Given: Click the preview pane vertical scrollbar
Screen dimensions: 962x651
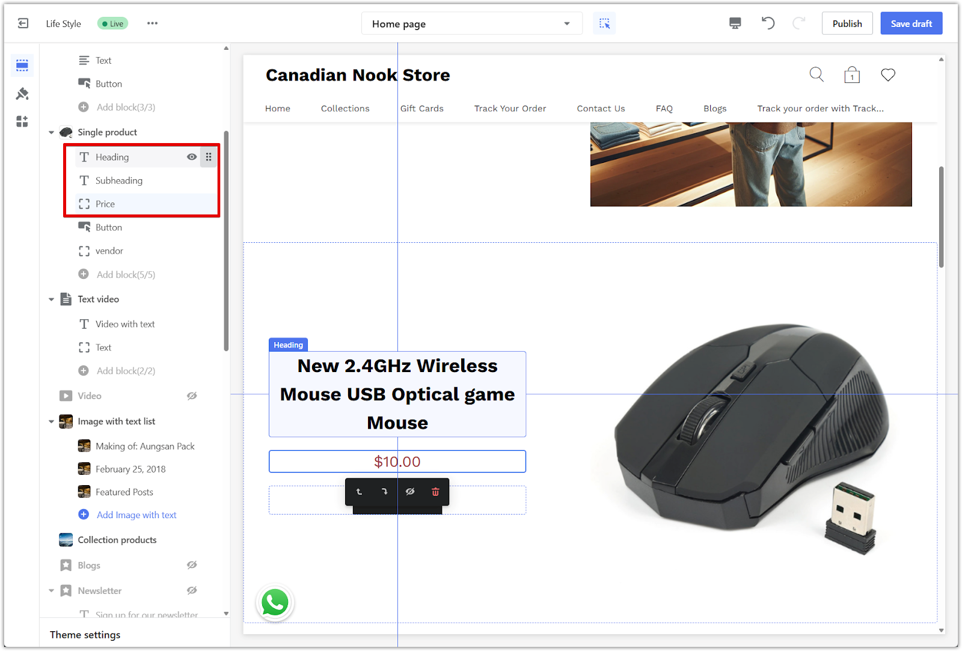Looking at the screenshot, I should (941, 217).
